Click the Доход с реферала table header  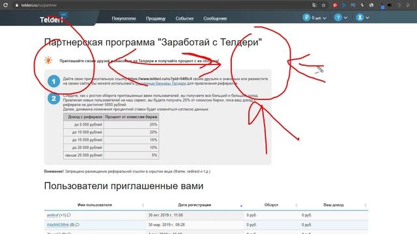click(83, 117)
